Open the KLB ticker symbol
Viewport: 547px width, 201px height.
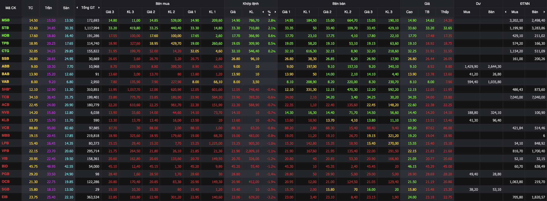click(5, 120)
